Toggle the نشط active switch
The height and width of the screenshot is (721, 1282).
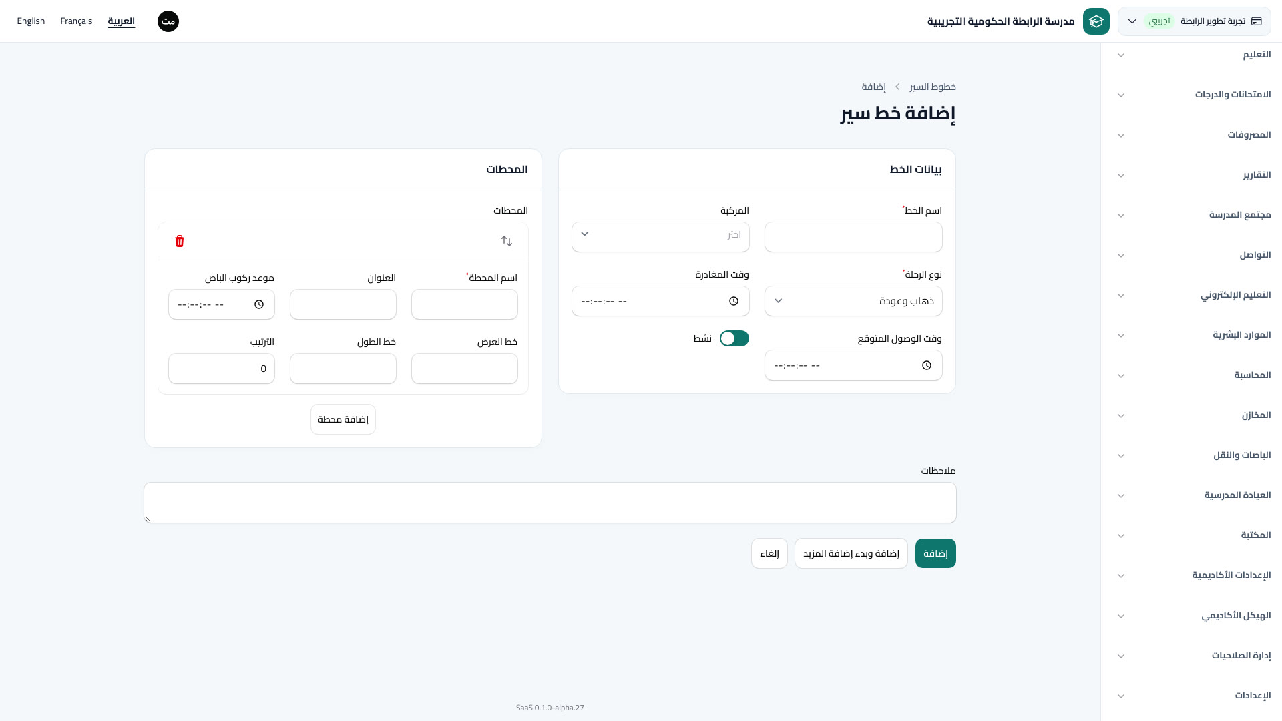(734, 338)
